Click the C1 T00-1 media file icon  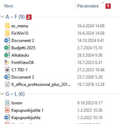pyautogui.click(x=7, y=70)
